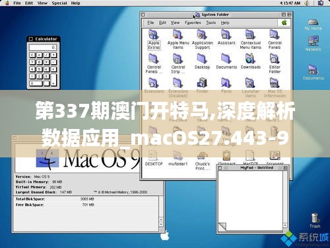This screenshot has width=330, height=248.
Task: Click the down arrow in MyPad scrollbar
Action: point(285,226)
